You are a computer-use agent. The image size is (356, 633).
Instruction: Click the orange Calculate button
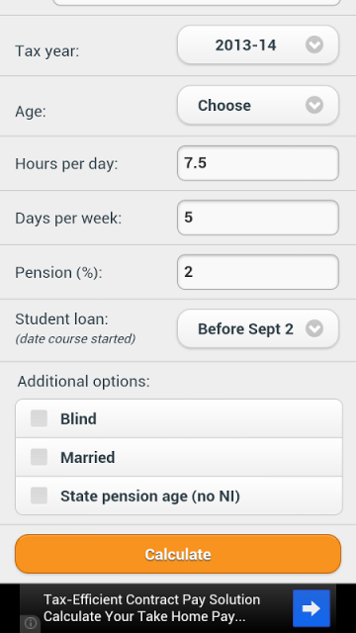click(178, 554)
